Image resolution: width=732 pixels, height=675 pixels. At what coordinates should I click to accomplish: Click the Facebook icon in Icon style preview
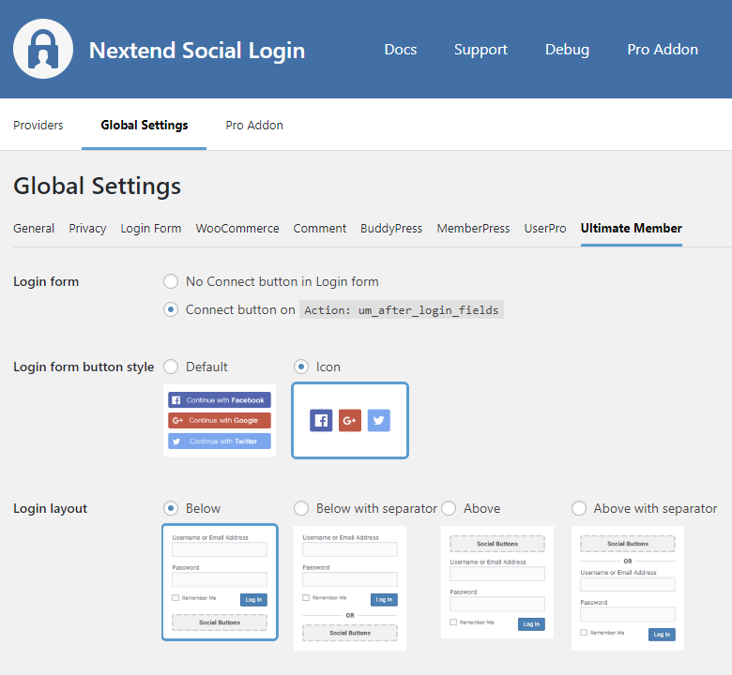click(321, 420)
